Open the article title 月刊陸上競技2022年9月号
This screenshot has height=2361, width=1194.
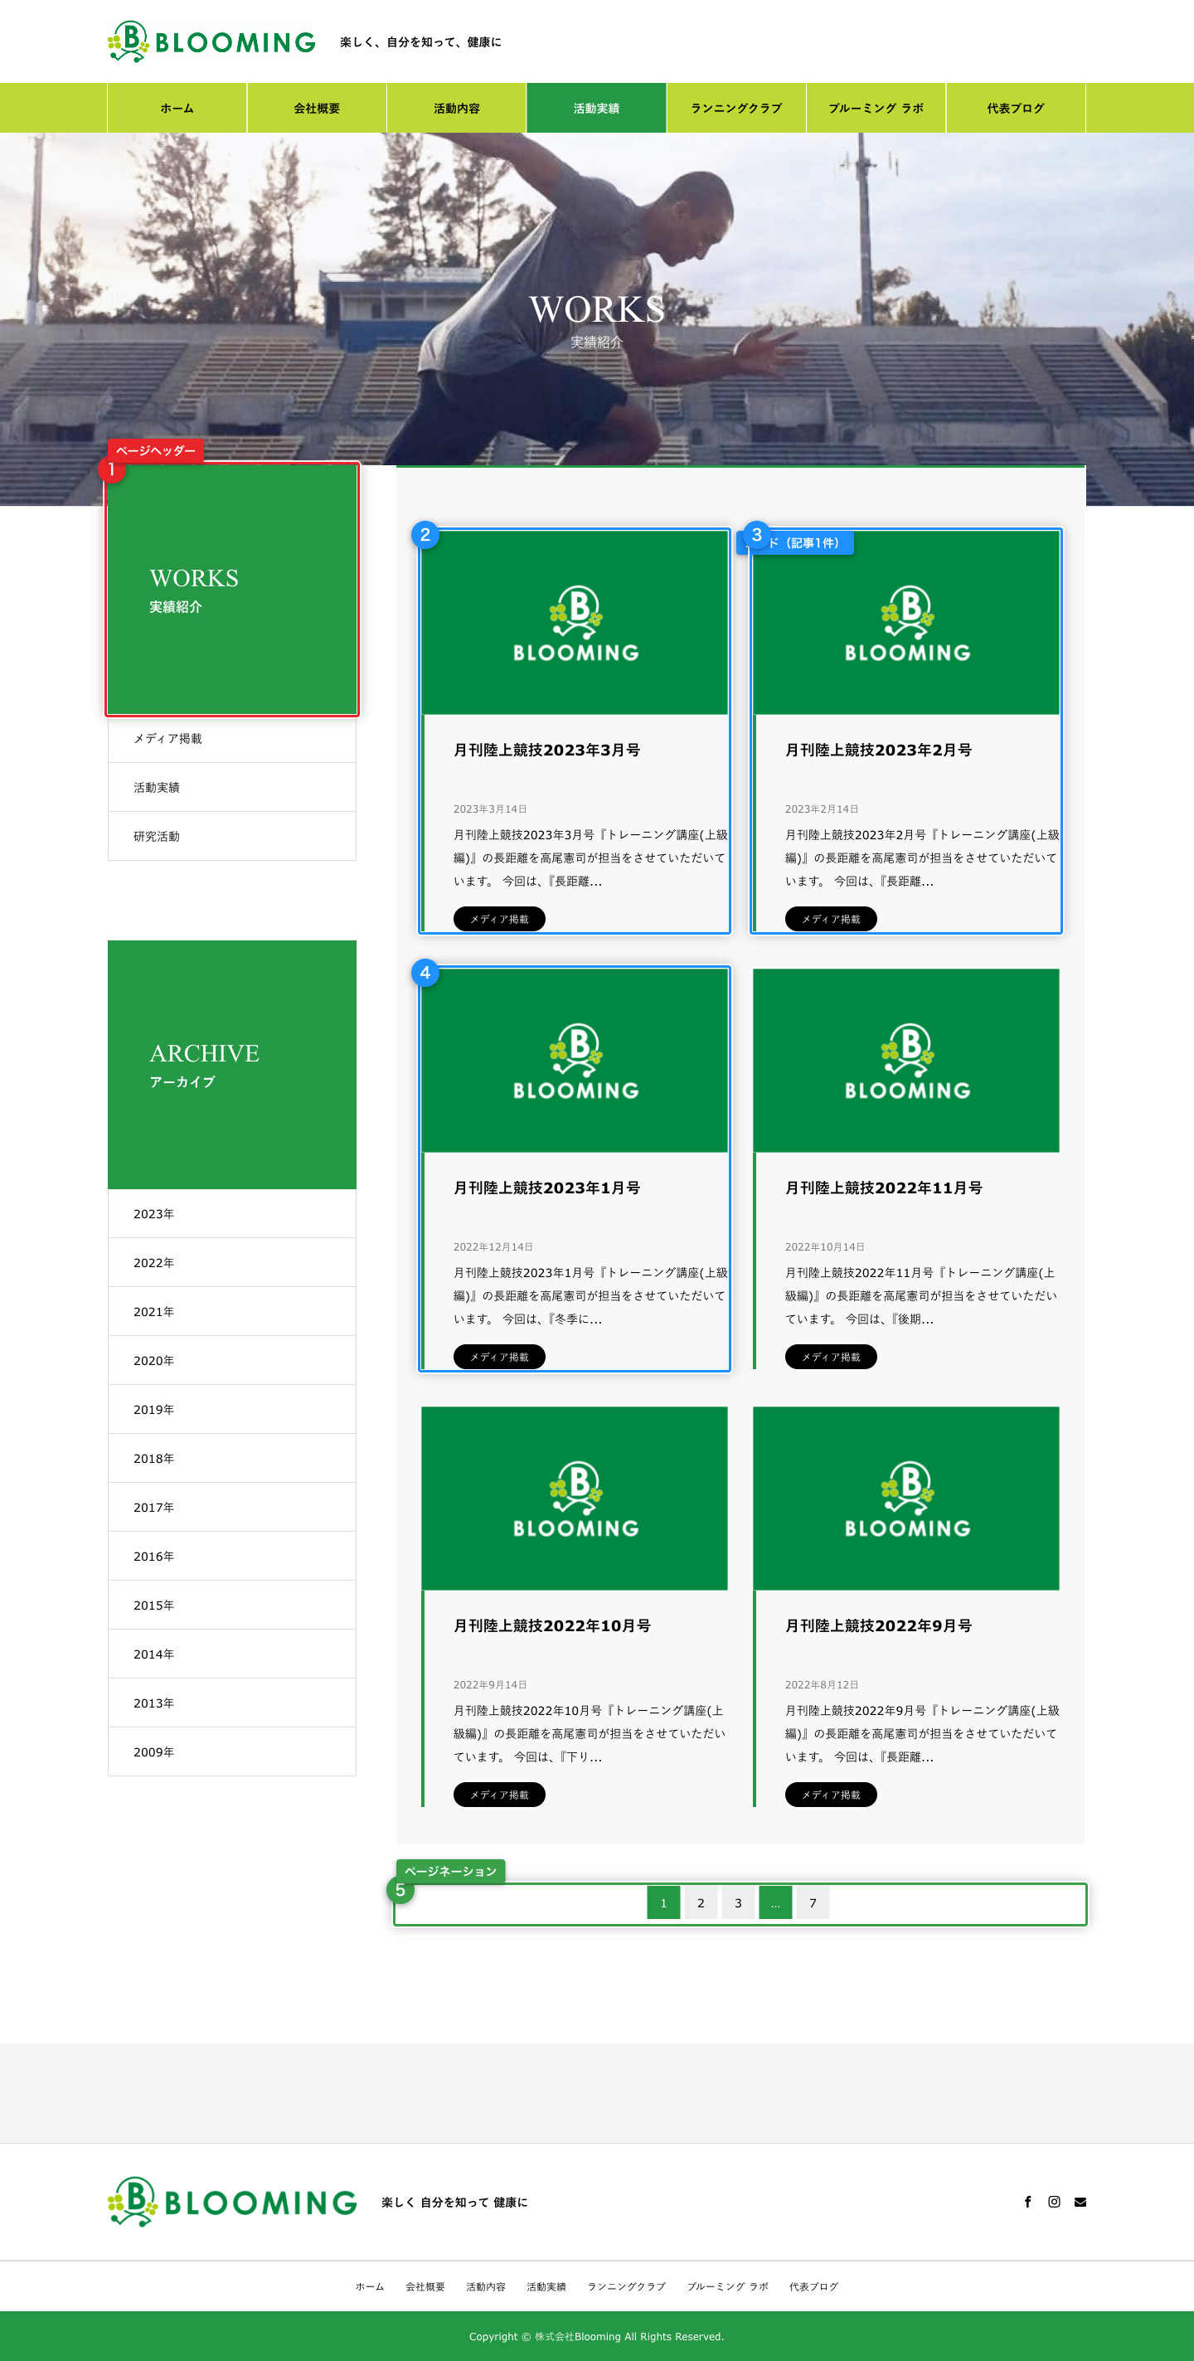(x=879, y=1626)
